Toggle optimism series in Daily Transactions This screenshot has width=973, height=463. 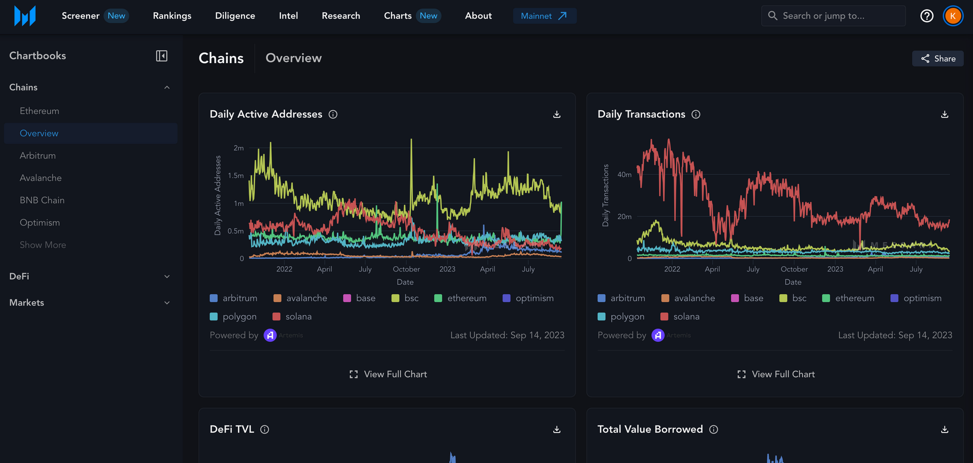point(916,298)
